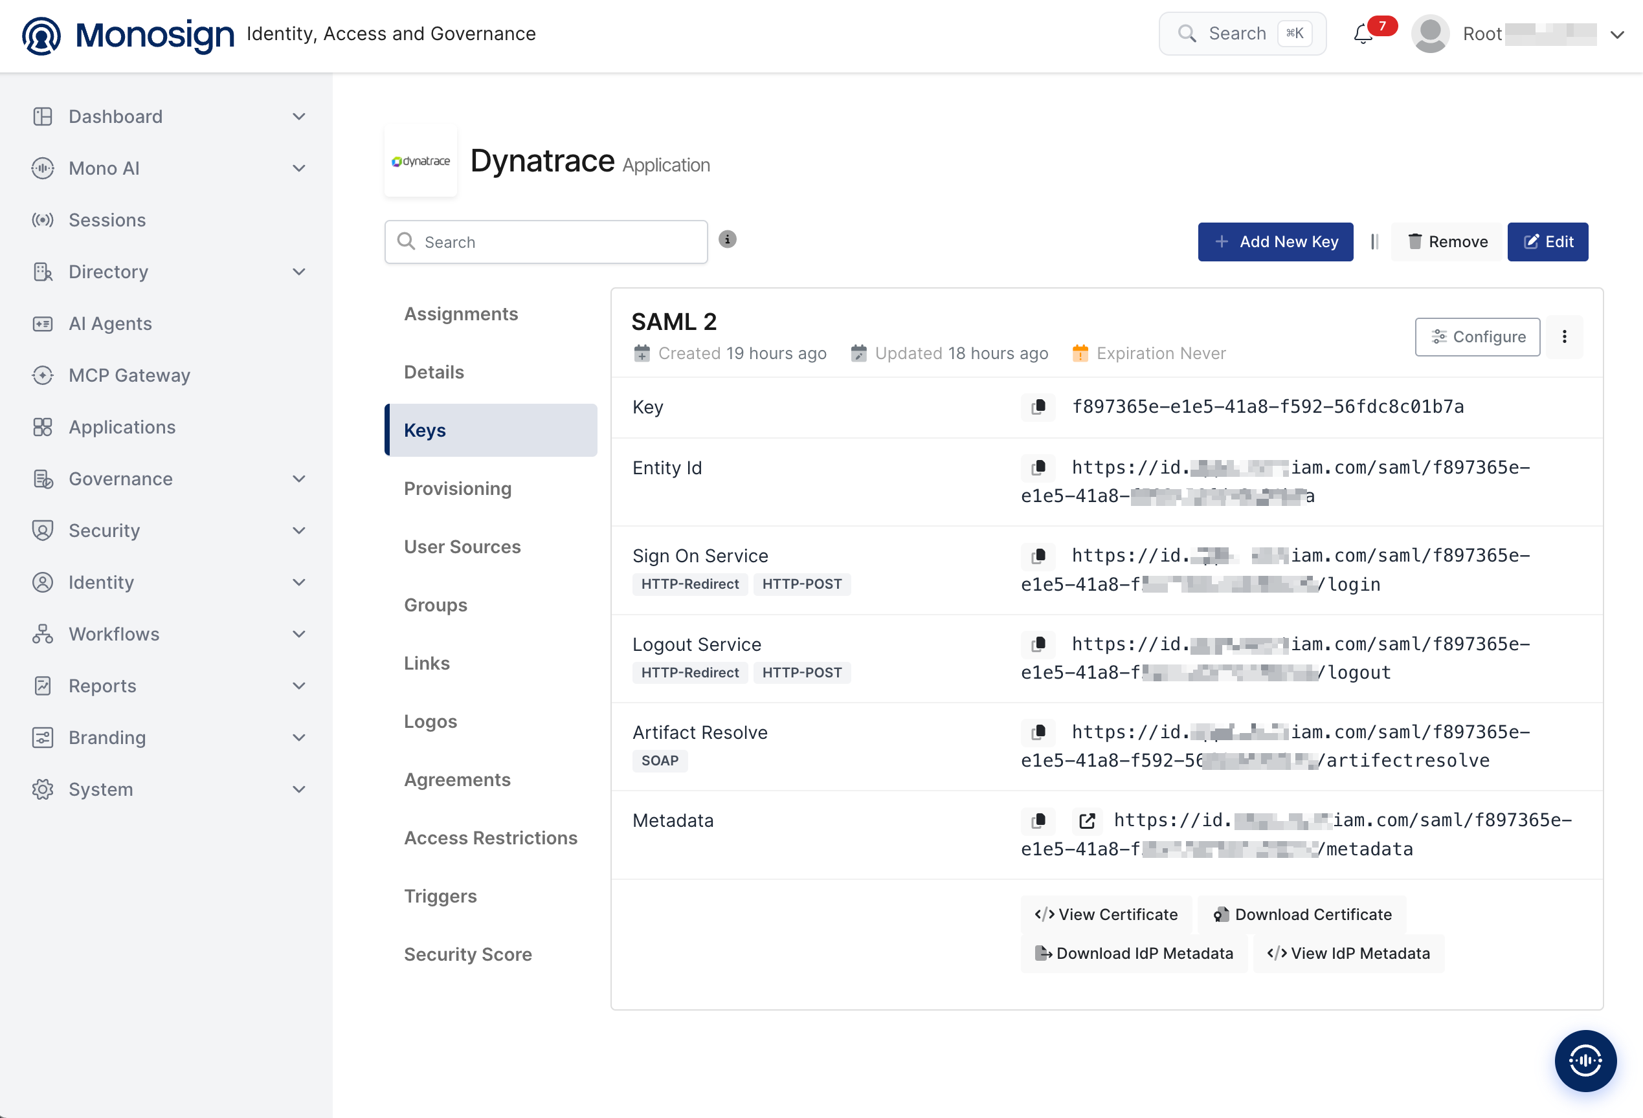
Task: Click Configure for SAML 2
Action: pos(1477,337)
